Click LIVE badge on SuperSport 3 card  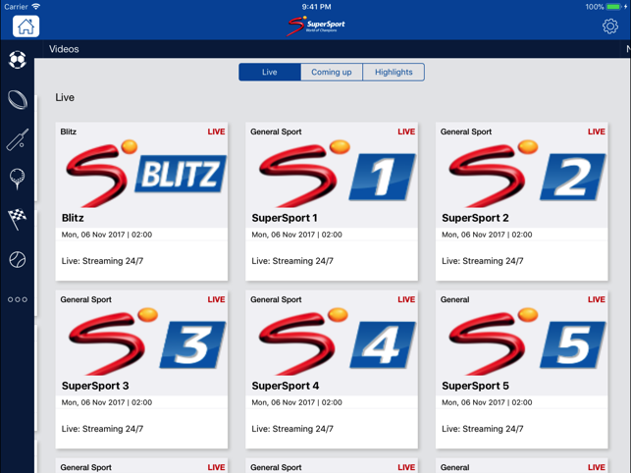tap(216, 299)
